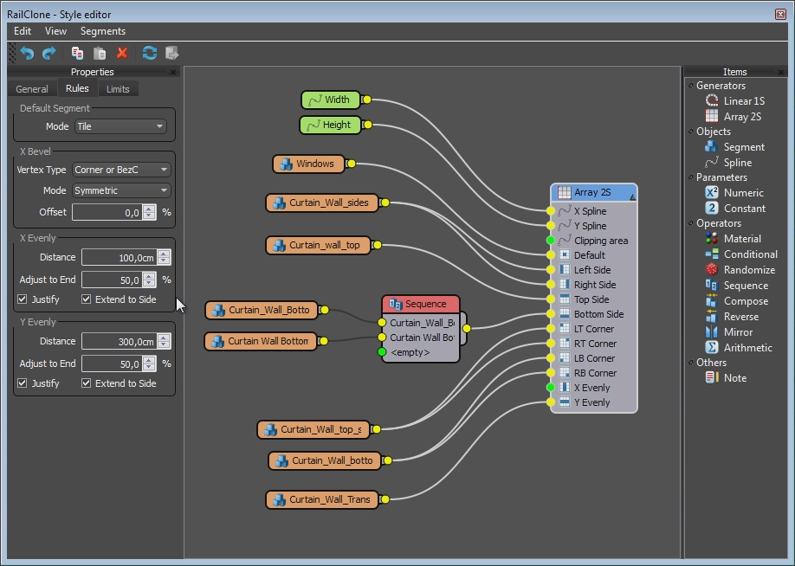Viewport: 795px width, 566px height.
Task: Click the undo arrow in the toolbar
Action: [x=27, y=53]
